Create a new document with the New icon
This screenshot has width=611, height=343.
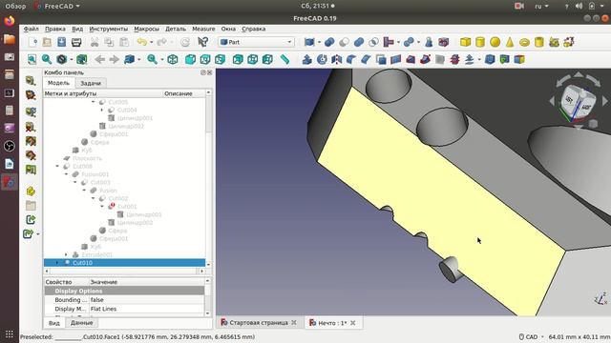[x=33, y=42]
